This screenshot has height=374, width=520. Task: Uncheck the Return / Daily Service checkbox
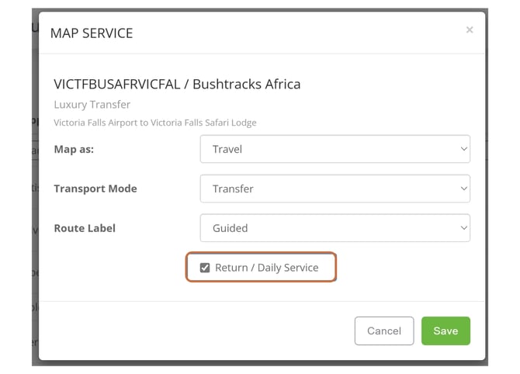pyautogui.click(x=205, y=268)
